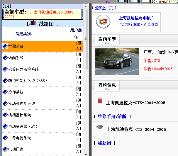
Task: Click the book icon beside 发动机控制系统
Action: pyautogui.click(x=5, y=104)
